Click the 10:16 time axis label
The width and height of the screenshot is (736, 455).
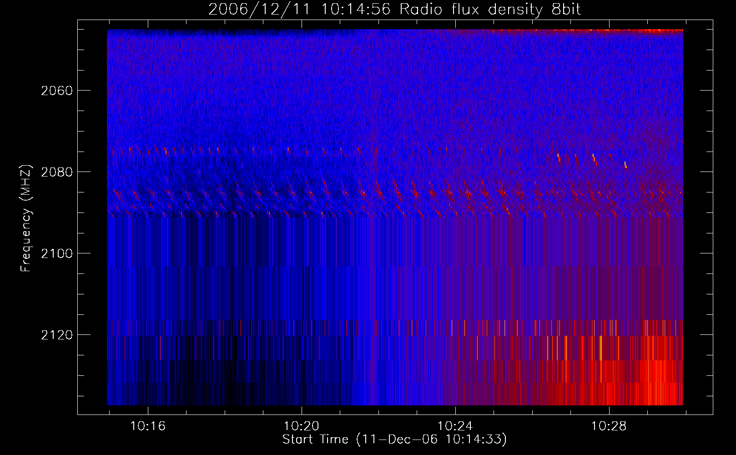coord(148,426)
